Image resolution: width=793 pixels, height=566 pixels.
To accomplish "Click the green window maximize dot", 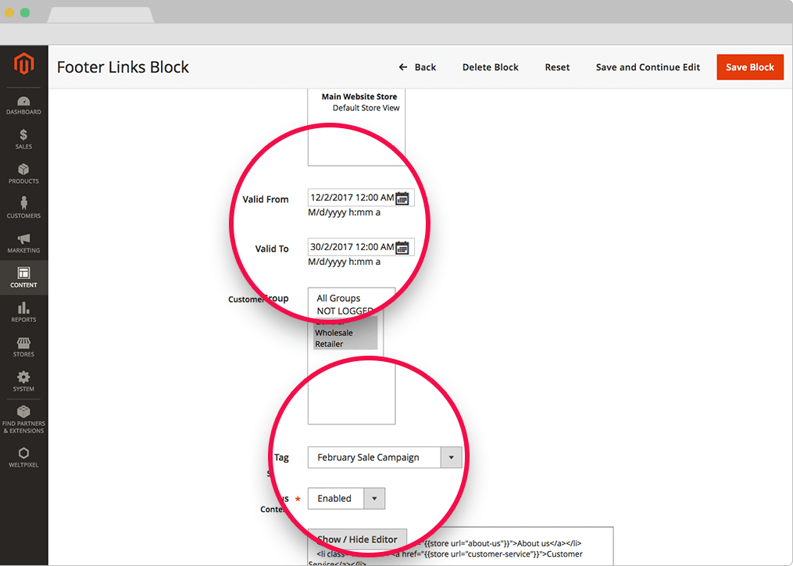I will (25, 13).
